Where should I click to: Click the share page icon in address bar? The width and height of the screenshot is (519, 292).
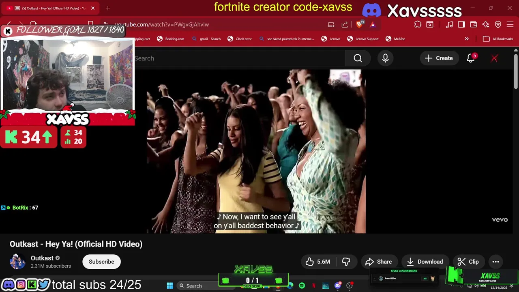click(345, 24)
